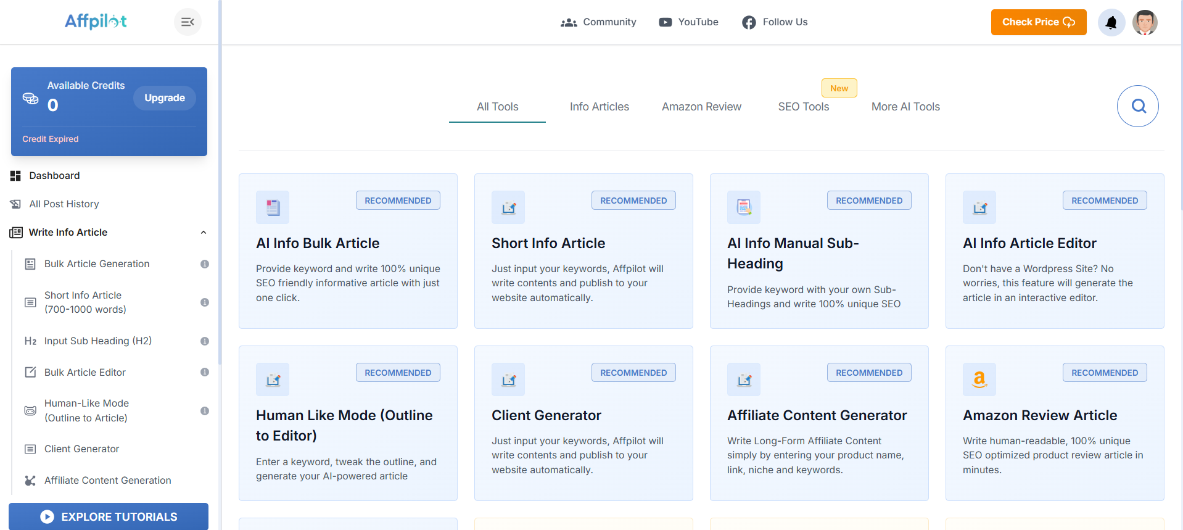This screenshot has height=530, width=1183.
Task: Show info for Bulk Article Editor
Action: coord(205,372)
